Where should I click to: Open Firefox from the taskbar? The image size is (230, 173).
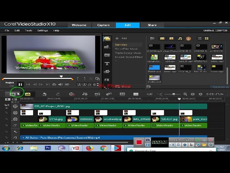(x=89, y=148)
